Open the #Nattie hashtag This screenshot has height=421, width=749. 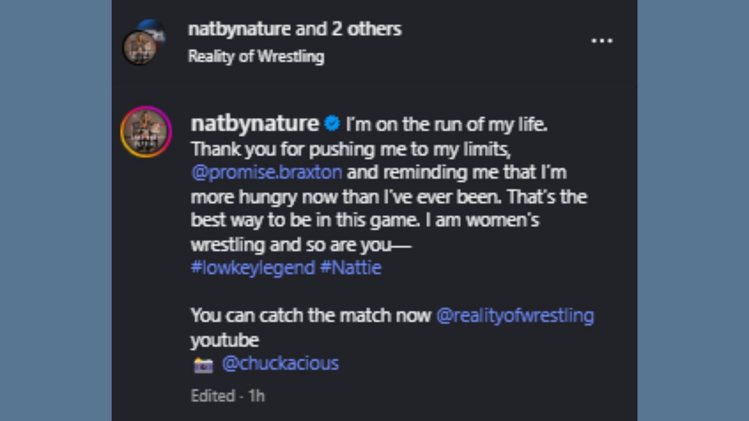click(350, 268)
